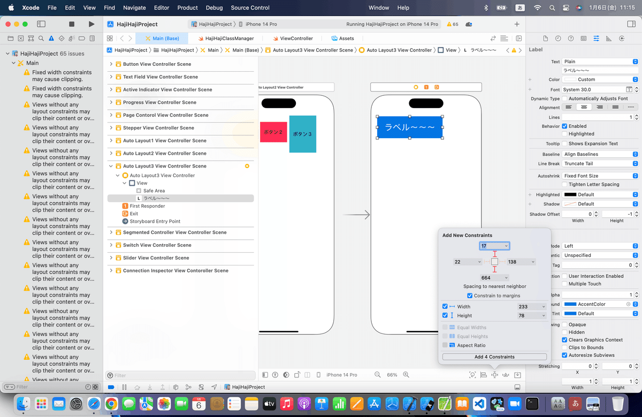Open the Breakpoint navigator icon
Screen dimensions: 642x417
[82, 39]
